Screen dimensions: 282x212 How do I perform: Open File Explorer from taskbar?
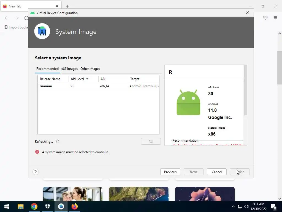coord(20,206)
